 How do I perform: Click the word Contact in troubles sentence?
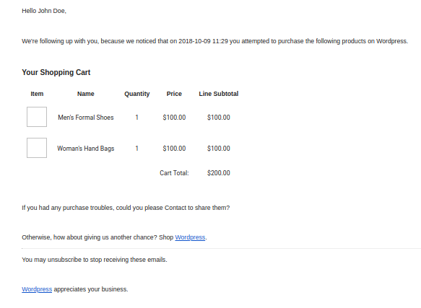click(x=175, y=208)
